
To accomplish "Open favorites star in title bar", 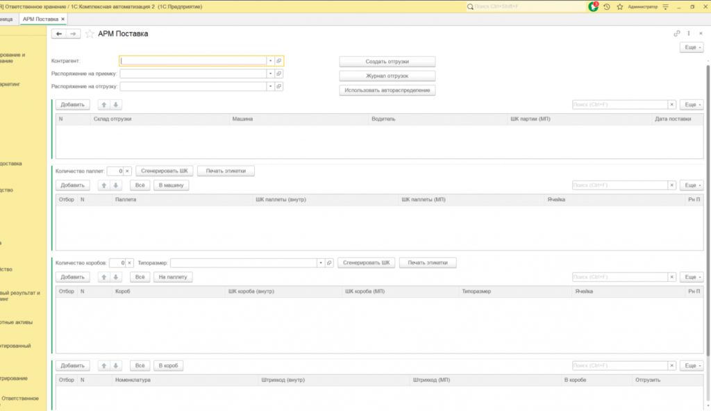I will pyautogui.click(x=620, y=7).
